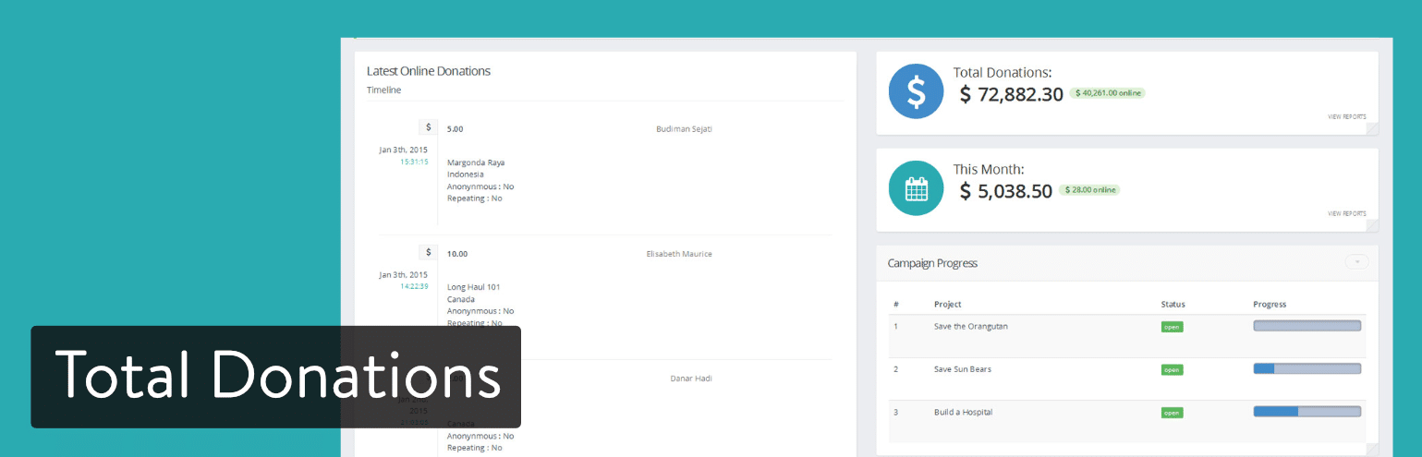Click the $ 40,261.00 online badge

1107,93
